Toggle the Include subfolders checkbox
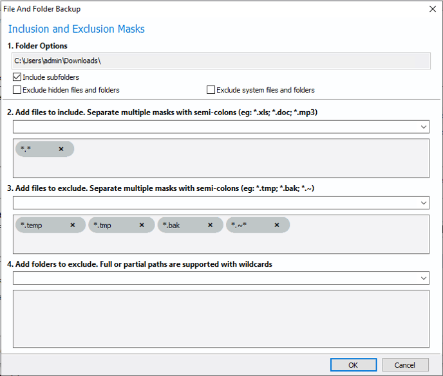This screenshot has height=376, width=443. [17, 77]
